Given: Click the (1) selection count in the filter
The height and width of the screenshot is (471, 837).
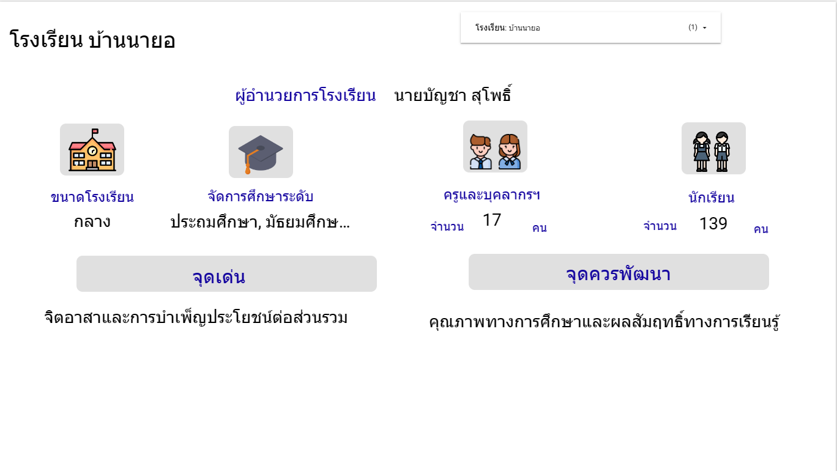Looking at the screenshot, I should point(693,28).
